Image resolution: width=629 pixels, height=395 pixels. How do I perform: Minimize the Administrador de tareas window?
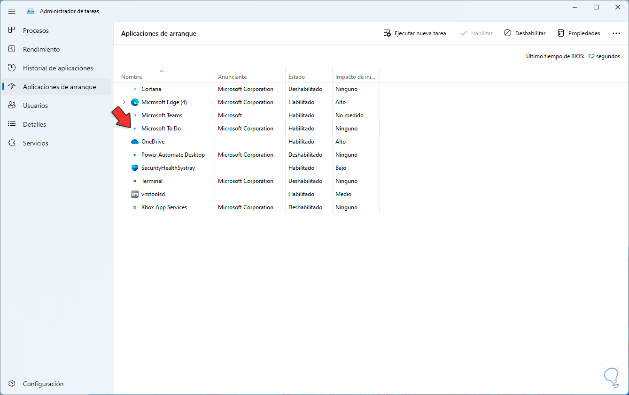coord(575,7)
